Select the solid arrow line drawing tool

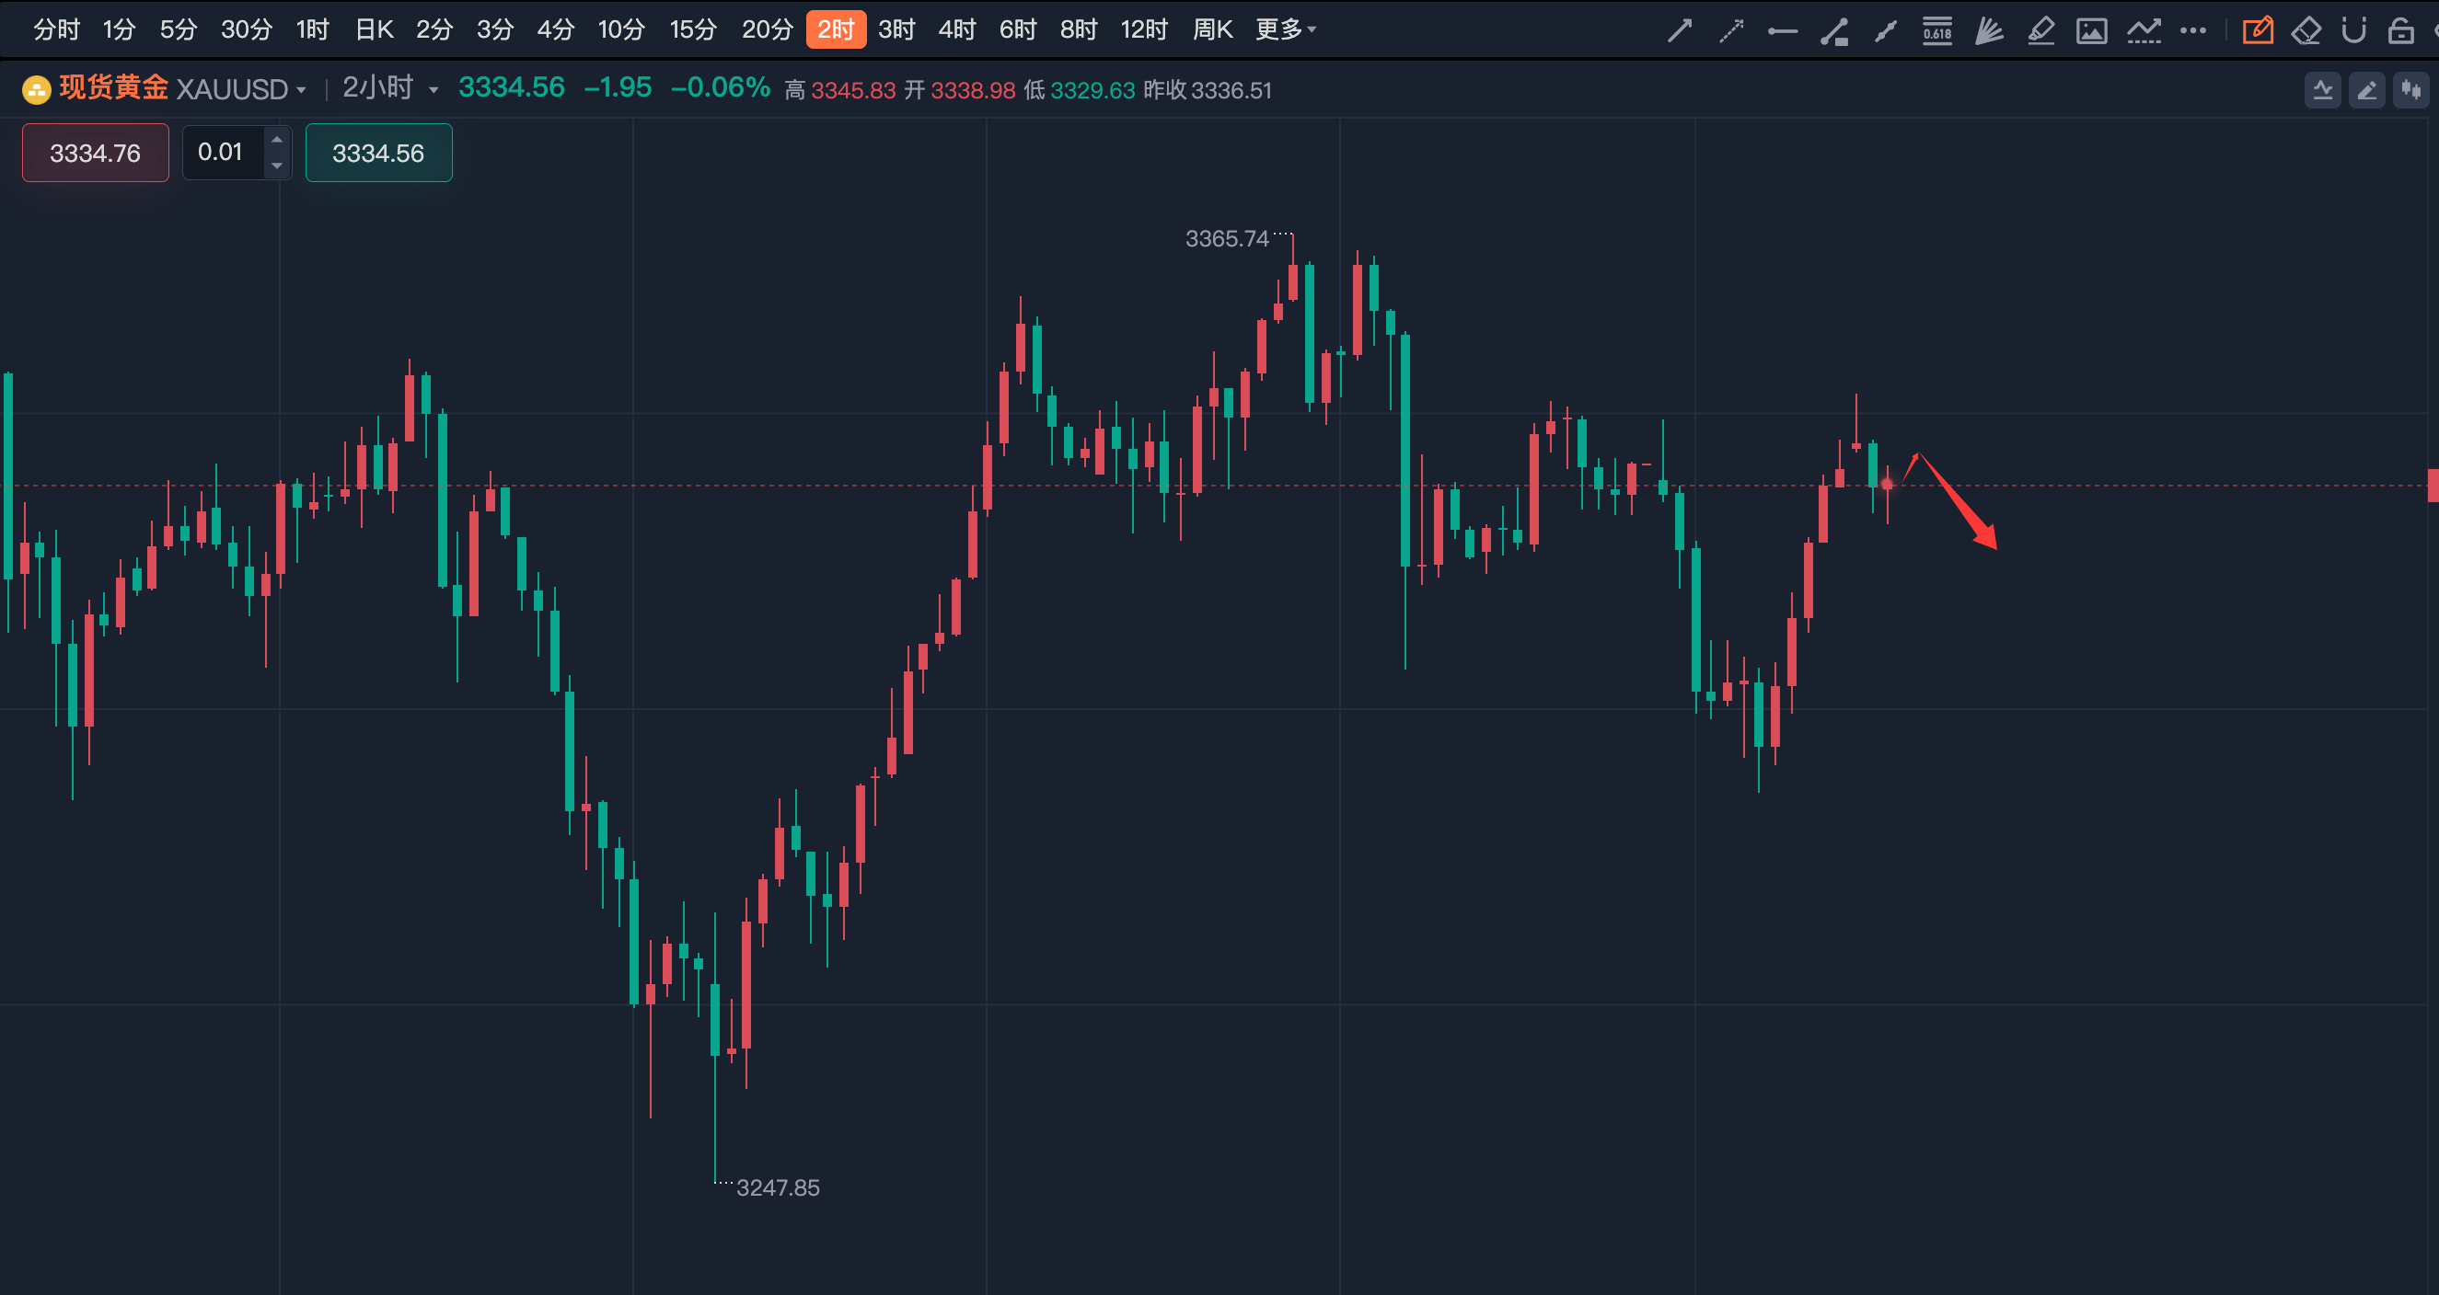click(x=1680, y=31)
